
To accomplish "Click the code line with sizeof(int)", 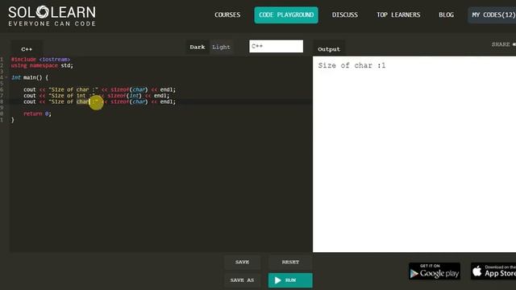I will (x=97, y=96).
